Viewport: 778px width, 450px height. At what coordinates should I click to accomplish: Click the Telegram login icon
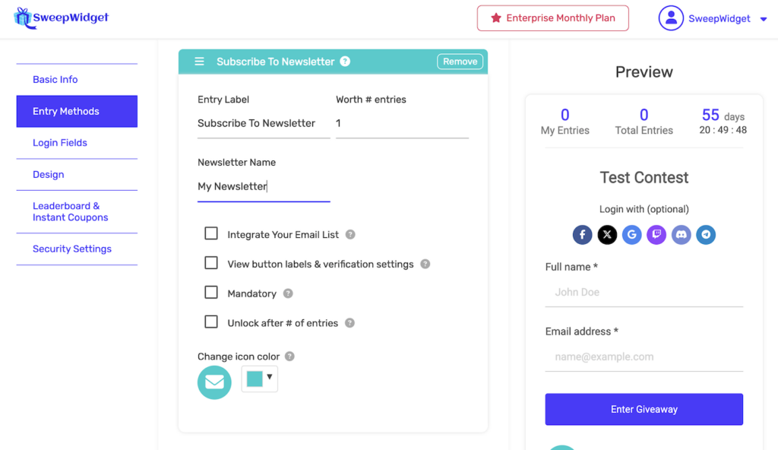(x=706, y=235)
